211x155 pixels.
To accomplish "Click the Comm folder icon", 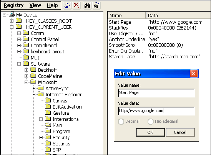I will click(x=26, y=33).
